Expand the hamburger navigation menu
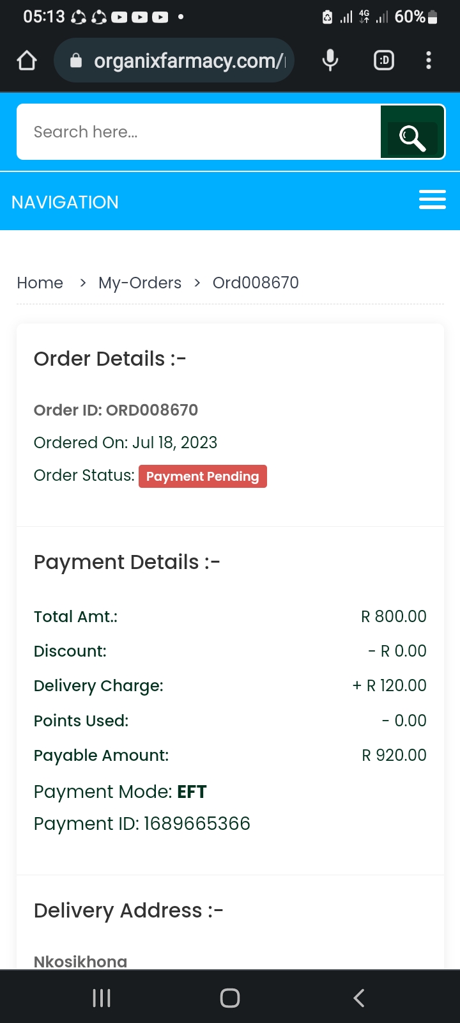This screenshot has height=1023, width=460. point(433,199)
